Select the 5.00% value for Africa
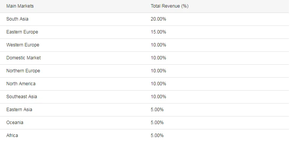 click(x=157, y=136)
